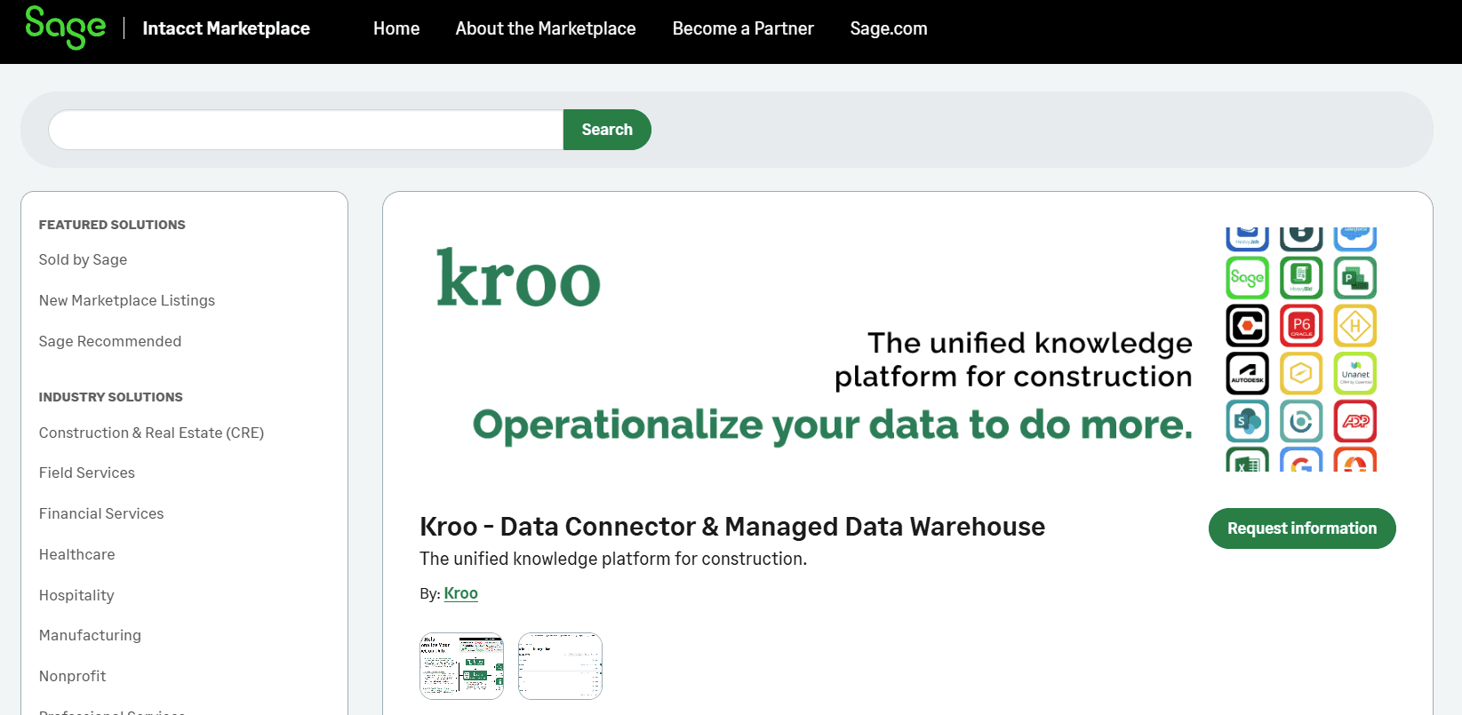Screen dimensions: 1462x715
Task: Click the Autodesk integration icon
Action: coord(1247,374)
